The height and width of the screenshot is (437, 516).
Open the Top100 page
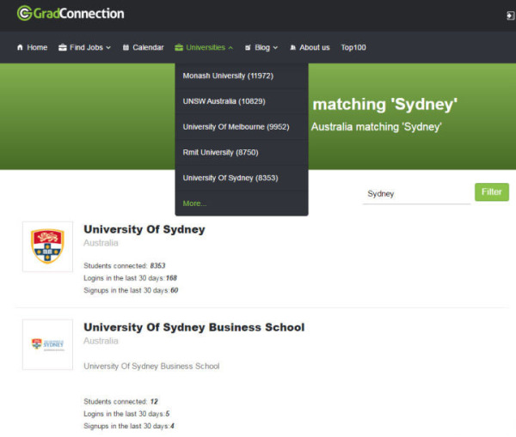click(353, 47)
